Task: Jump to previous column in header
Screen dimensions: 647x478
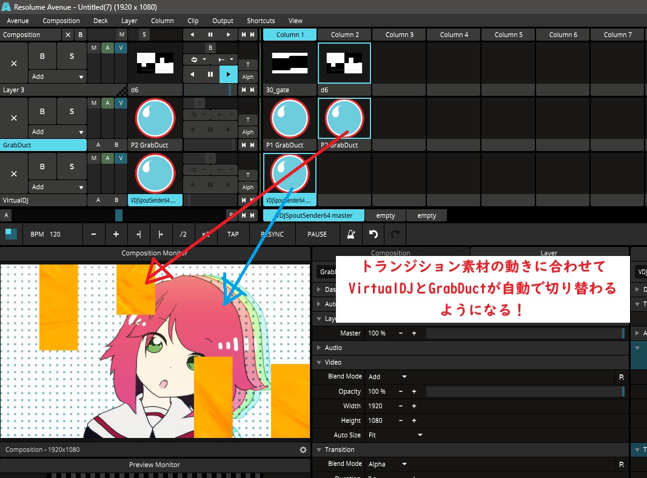Action: [x=244, y=35]
